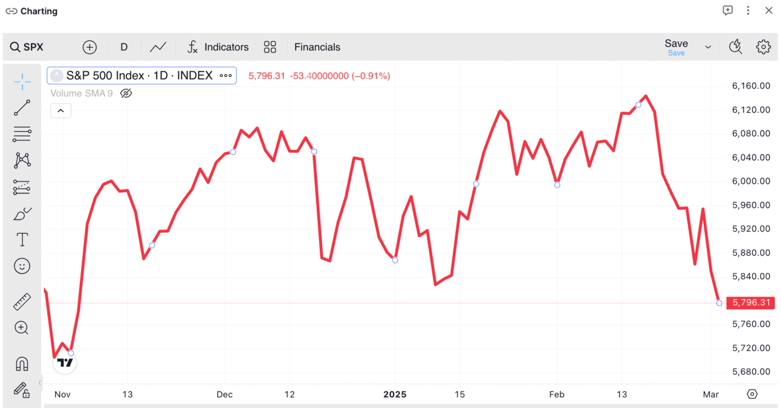Click the Charting link icon
Viewport: 781px width, 408px height.
[11, 11]
